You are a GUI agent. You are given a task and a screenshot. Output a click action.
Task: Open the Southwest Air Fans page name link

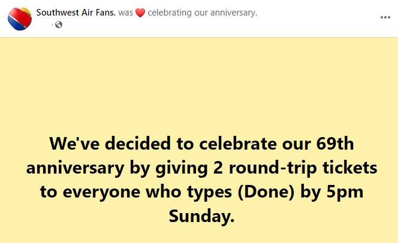76,13
